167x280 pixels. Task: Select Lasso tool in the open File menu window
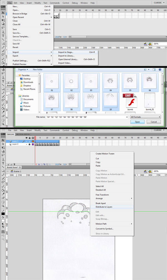click(x=3, y=28)
